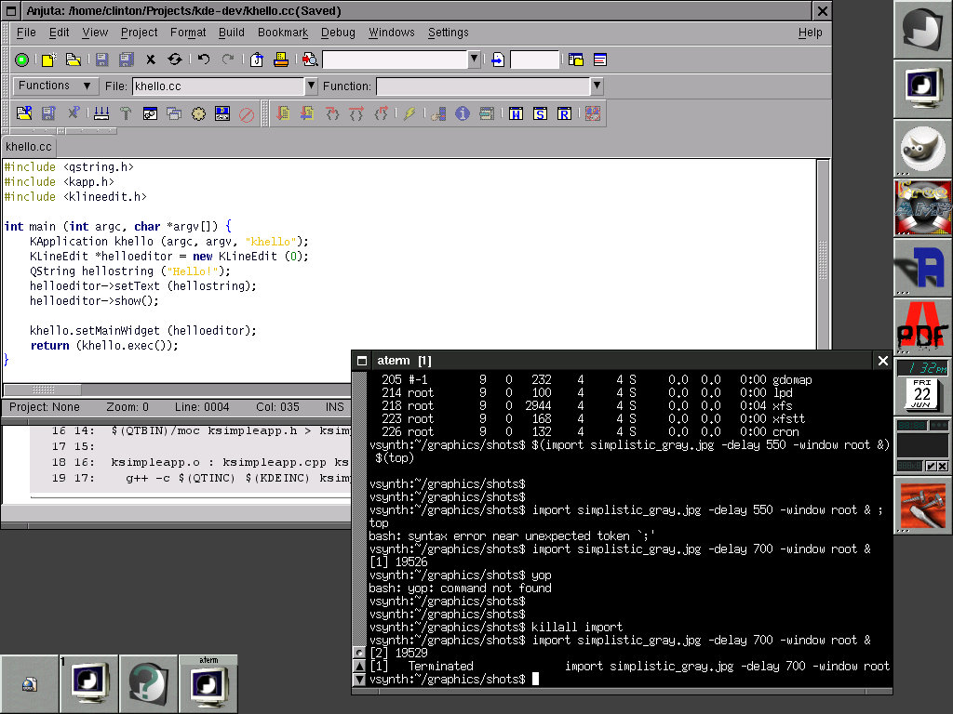Expand the Function combo box arrow
The width and height of the screenshot is (953, 714).
point(597,86)
